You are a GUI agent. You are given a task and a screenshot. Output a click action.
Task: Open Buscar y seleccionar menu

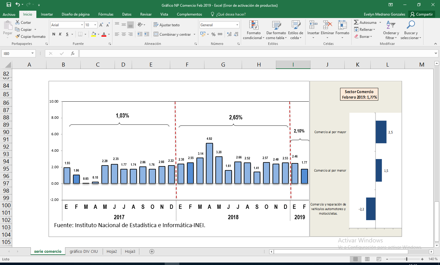pyautogui.click(x=411, y=30)
